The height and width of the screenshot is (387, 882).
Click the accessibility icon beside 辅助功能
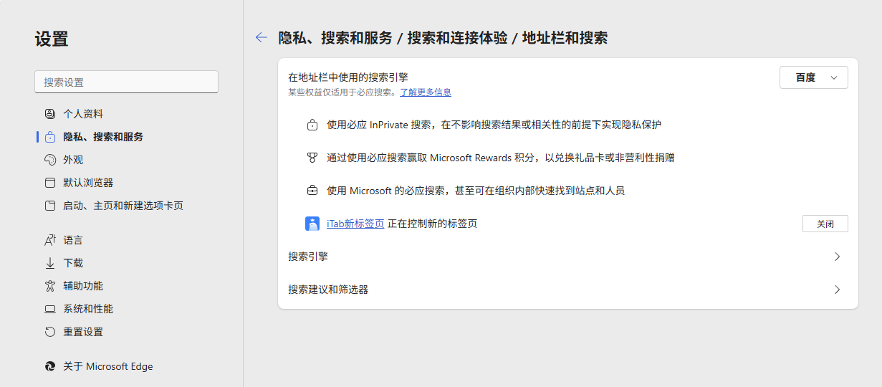pos(50,286)
